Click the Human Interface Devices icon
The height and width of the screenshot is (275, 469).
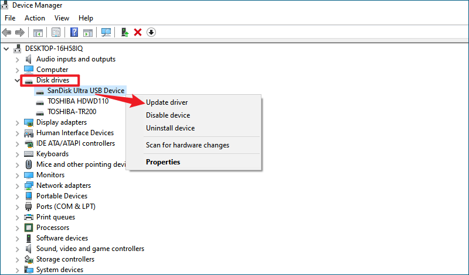[x=29, y=133]
